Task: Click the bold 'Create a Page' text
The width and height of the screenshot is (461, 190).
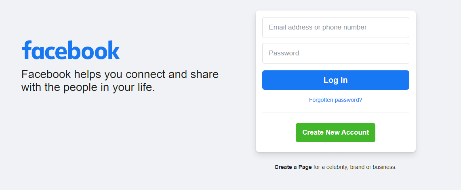Action: click(293, 167)
